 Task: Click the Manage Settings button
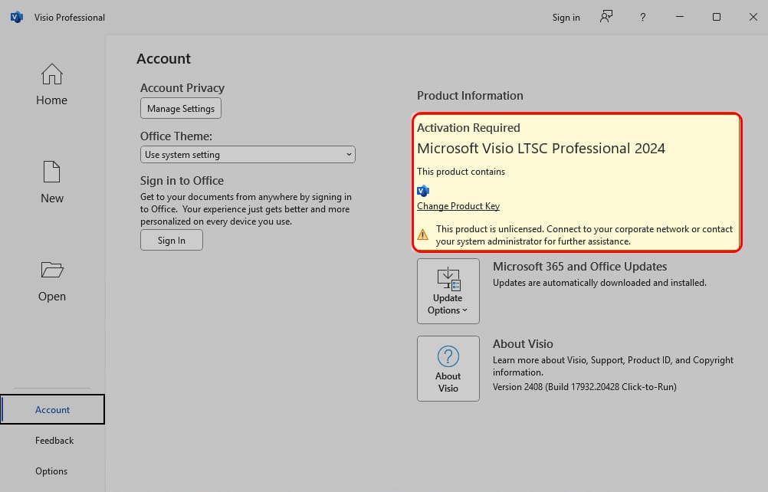[x=181, y=108]
